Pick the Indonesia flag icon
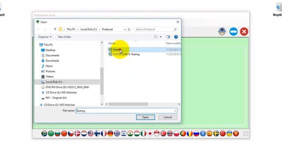The height and width of the screenshot is (159, 282). click(156, 133)
